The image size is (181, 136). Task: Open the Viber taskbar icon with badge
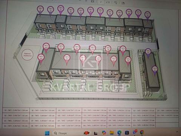(x=135, y=132)
